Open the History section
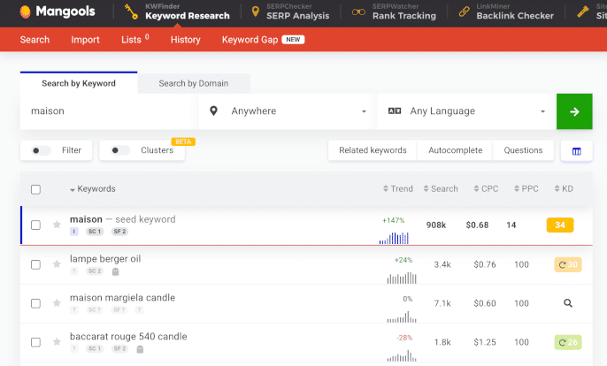The width and height of the screenshot is (607, 366). 186,40
